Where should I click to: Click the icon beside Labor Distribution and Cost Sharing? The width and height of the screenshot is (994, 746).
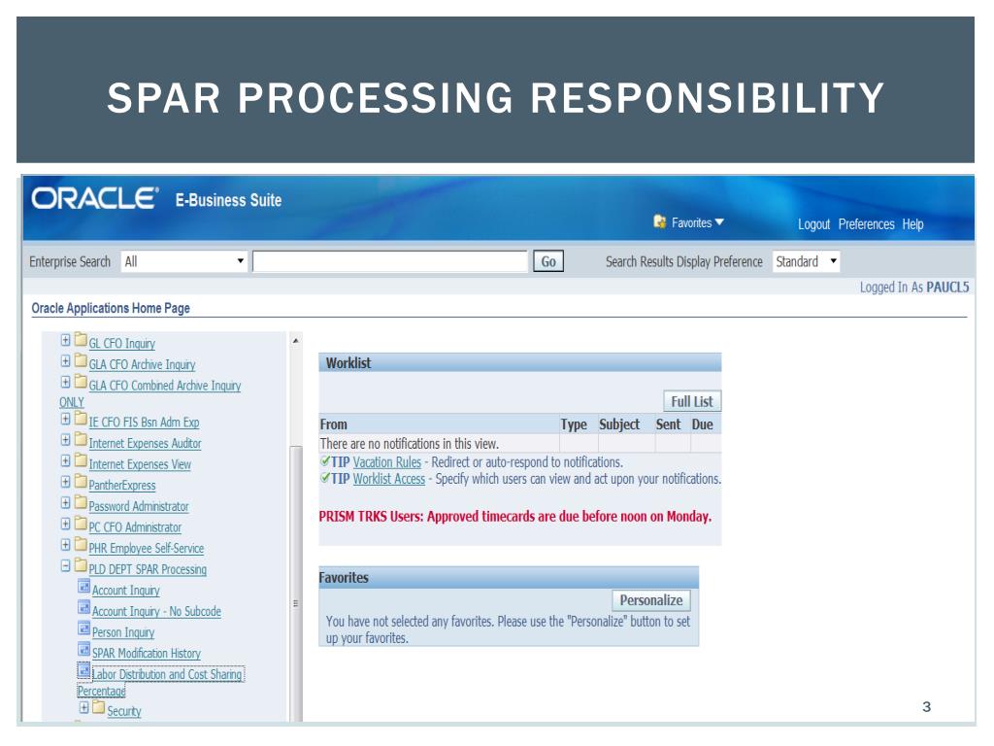(x=83, y=670)
